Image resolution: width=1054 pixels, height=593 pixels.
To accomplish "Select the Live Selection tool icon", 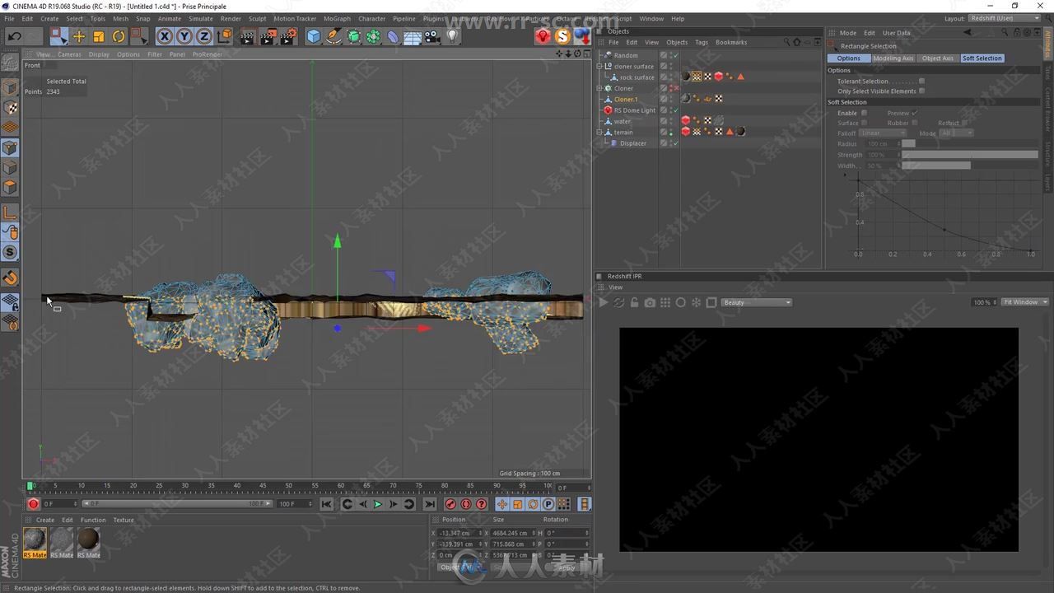I will tap(58, 36).
